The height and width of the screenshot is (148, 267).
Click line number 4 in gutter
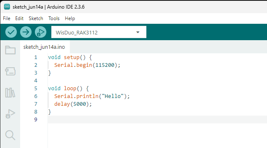point(36,81)
